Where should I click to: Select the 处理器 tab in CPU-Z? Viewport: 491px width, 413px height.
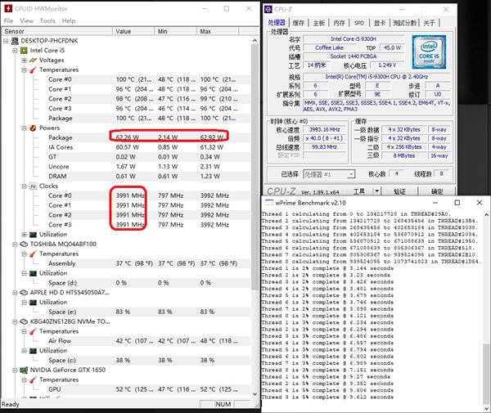(277, 23)
